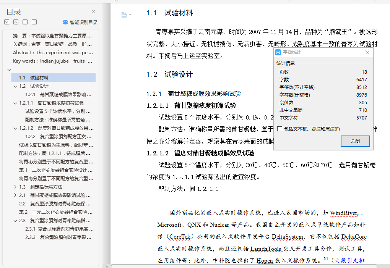This screenshot has height=268, width=390.
Task: Click document heading 1.2 试验设计
Action: click(x=169, y=74)
